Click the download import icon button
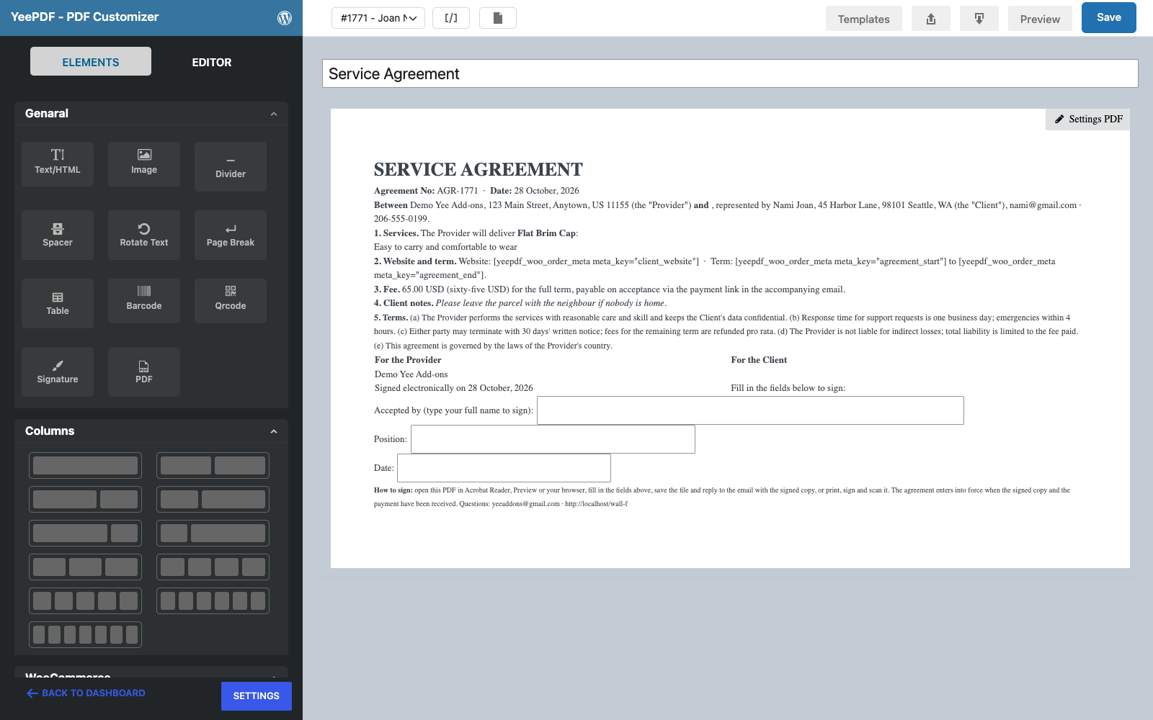Image resolution: width=1153 pixels, height=720 pixels. [979, 19]
